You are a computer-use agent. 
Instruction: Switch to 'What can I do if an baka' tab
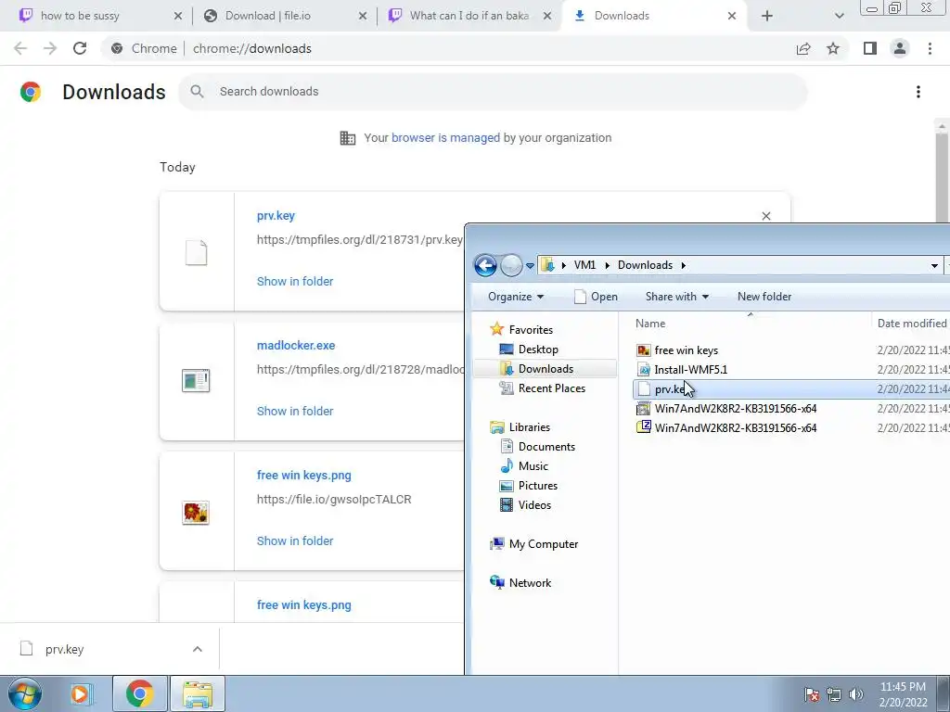point(469,16)
